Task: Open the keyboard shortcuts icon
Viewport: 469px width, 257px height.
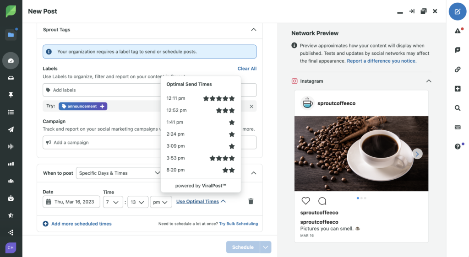Action: tap(458, 127)
